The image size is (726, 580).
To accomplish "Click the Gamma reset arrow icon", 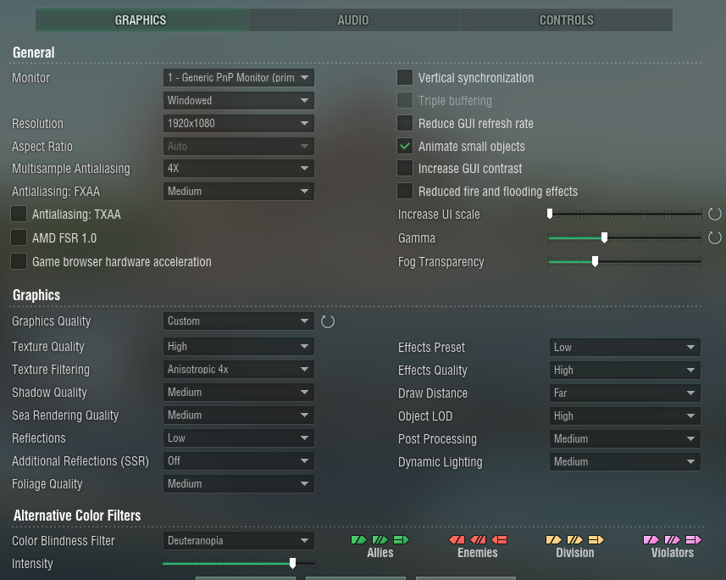I will coord(714,238).
